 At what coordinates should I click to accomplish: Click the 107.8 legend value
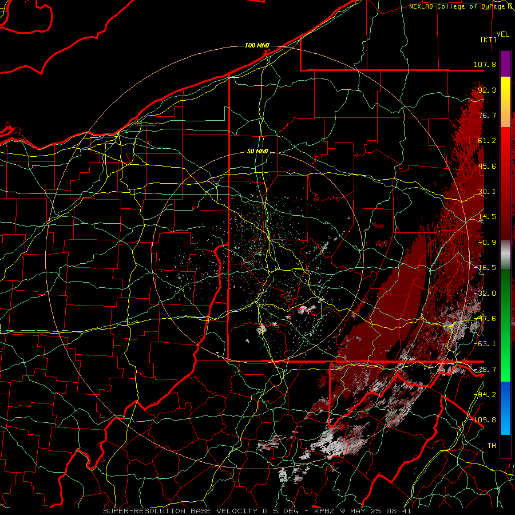tap(485, 64)
